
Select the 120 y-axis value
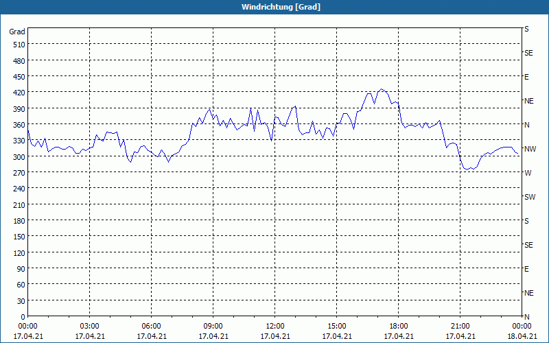click(19, 253)
